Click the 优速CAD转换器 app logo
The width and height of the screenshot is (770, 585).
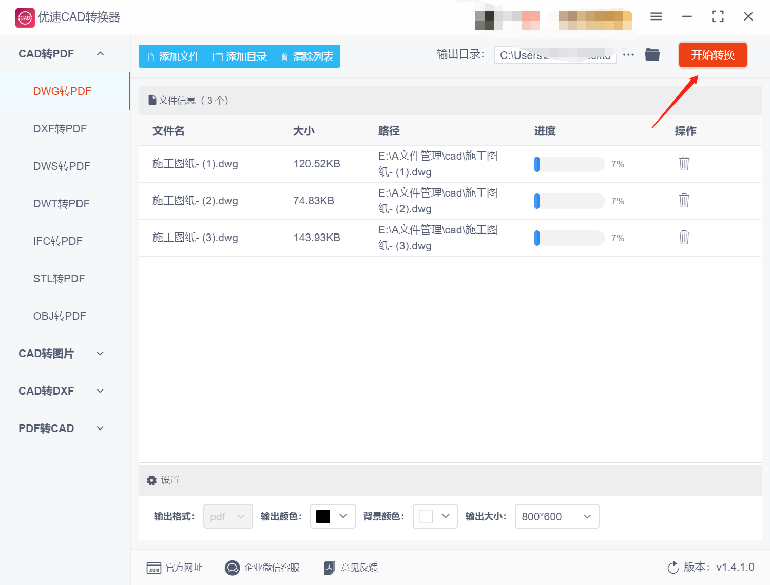coord(25,17)
